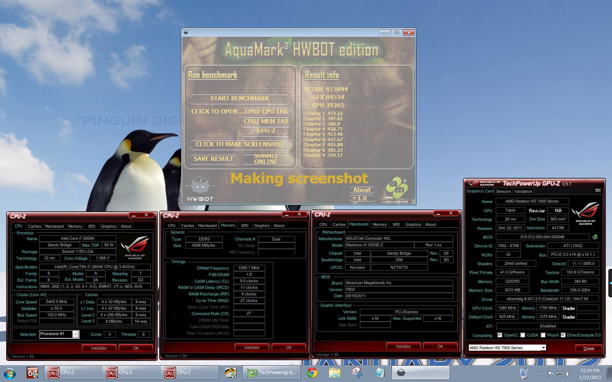Viewport: 612px width, 382px height.
Task: Open the taskbar clock showing 12:29 PM
Action: [590, 374]
